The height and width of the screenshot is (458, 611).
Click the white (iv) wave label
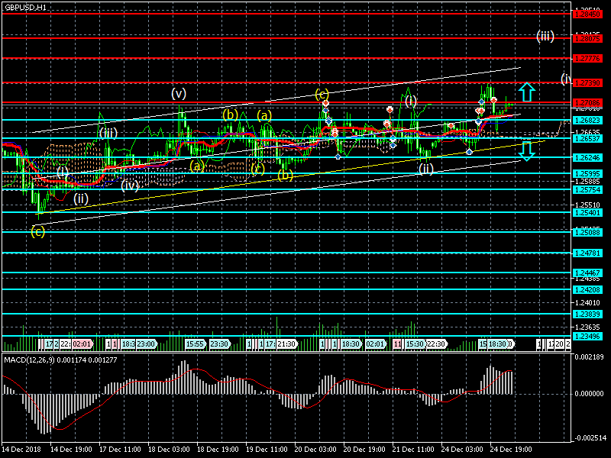click(130, 185)
